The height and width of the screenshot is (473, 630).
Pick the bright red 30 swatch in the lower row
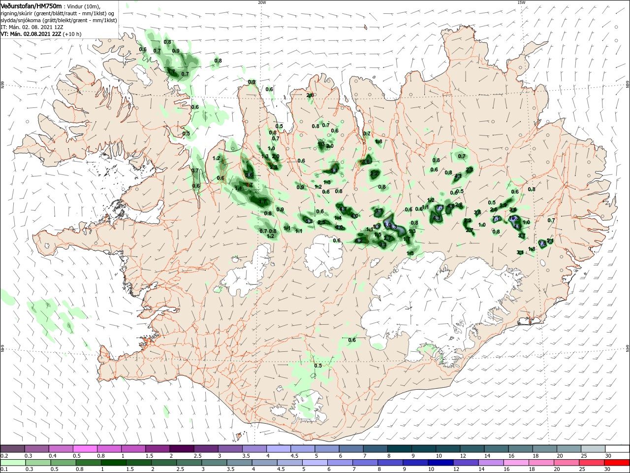(617, 463)
